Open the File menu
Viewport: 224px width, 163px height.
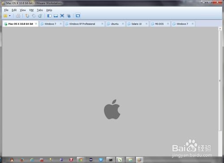click(6, 10)
